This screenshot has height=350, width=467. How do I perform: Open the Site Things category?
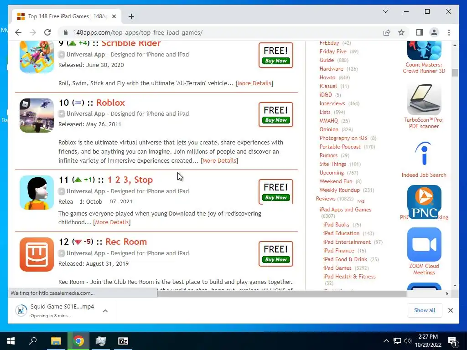point(332,164)
